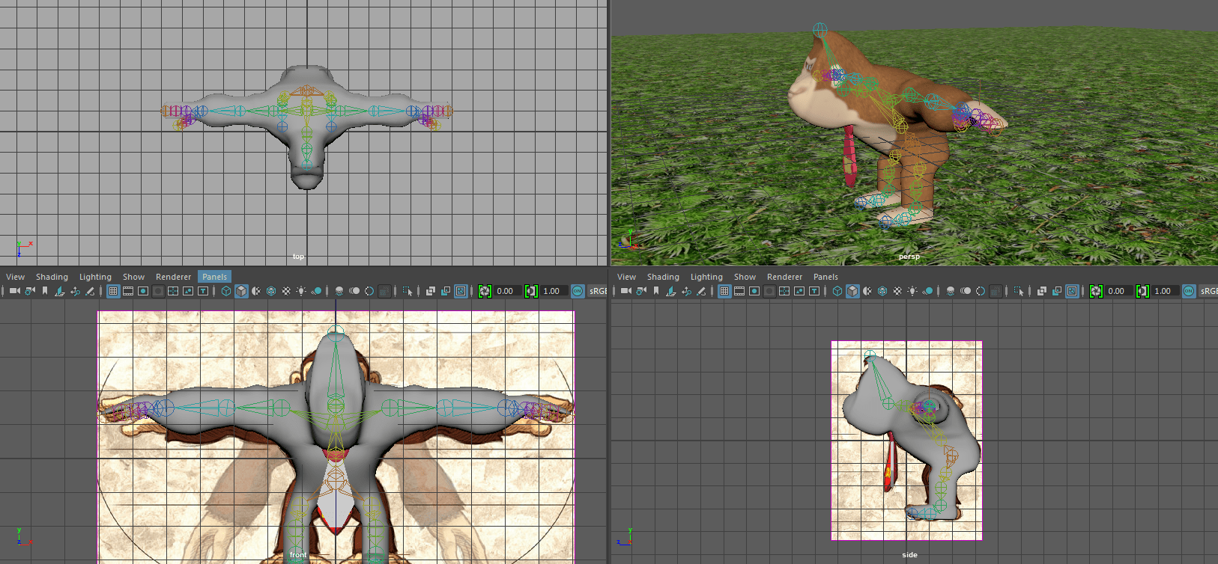Toggle Safe Action in front panel toolbar
Image resolution: width=1218 pixels, height=564 pixels.
(x=173, y=291)
